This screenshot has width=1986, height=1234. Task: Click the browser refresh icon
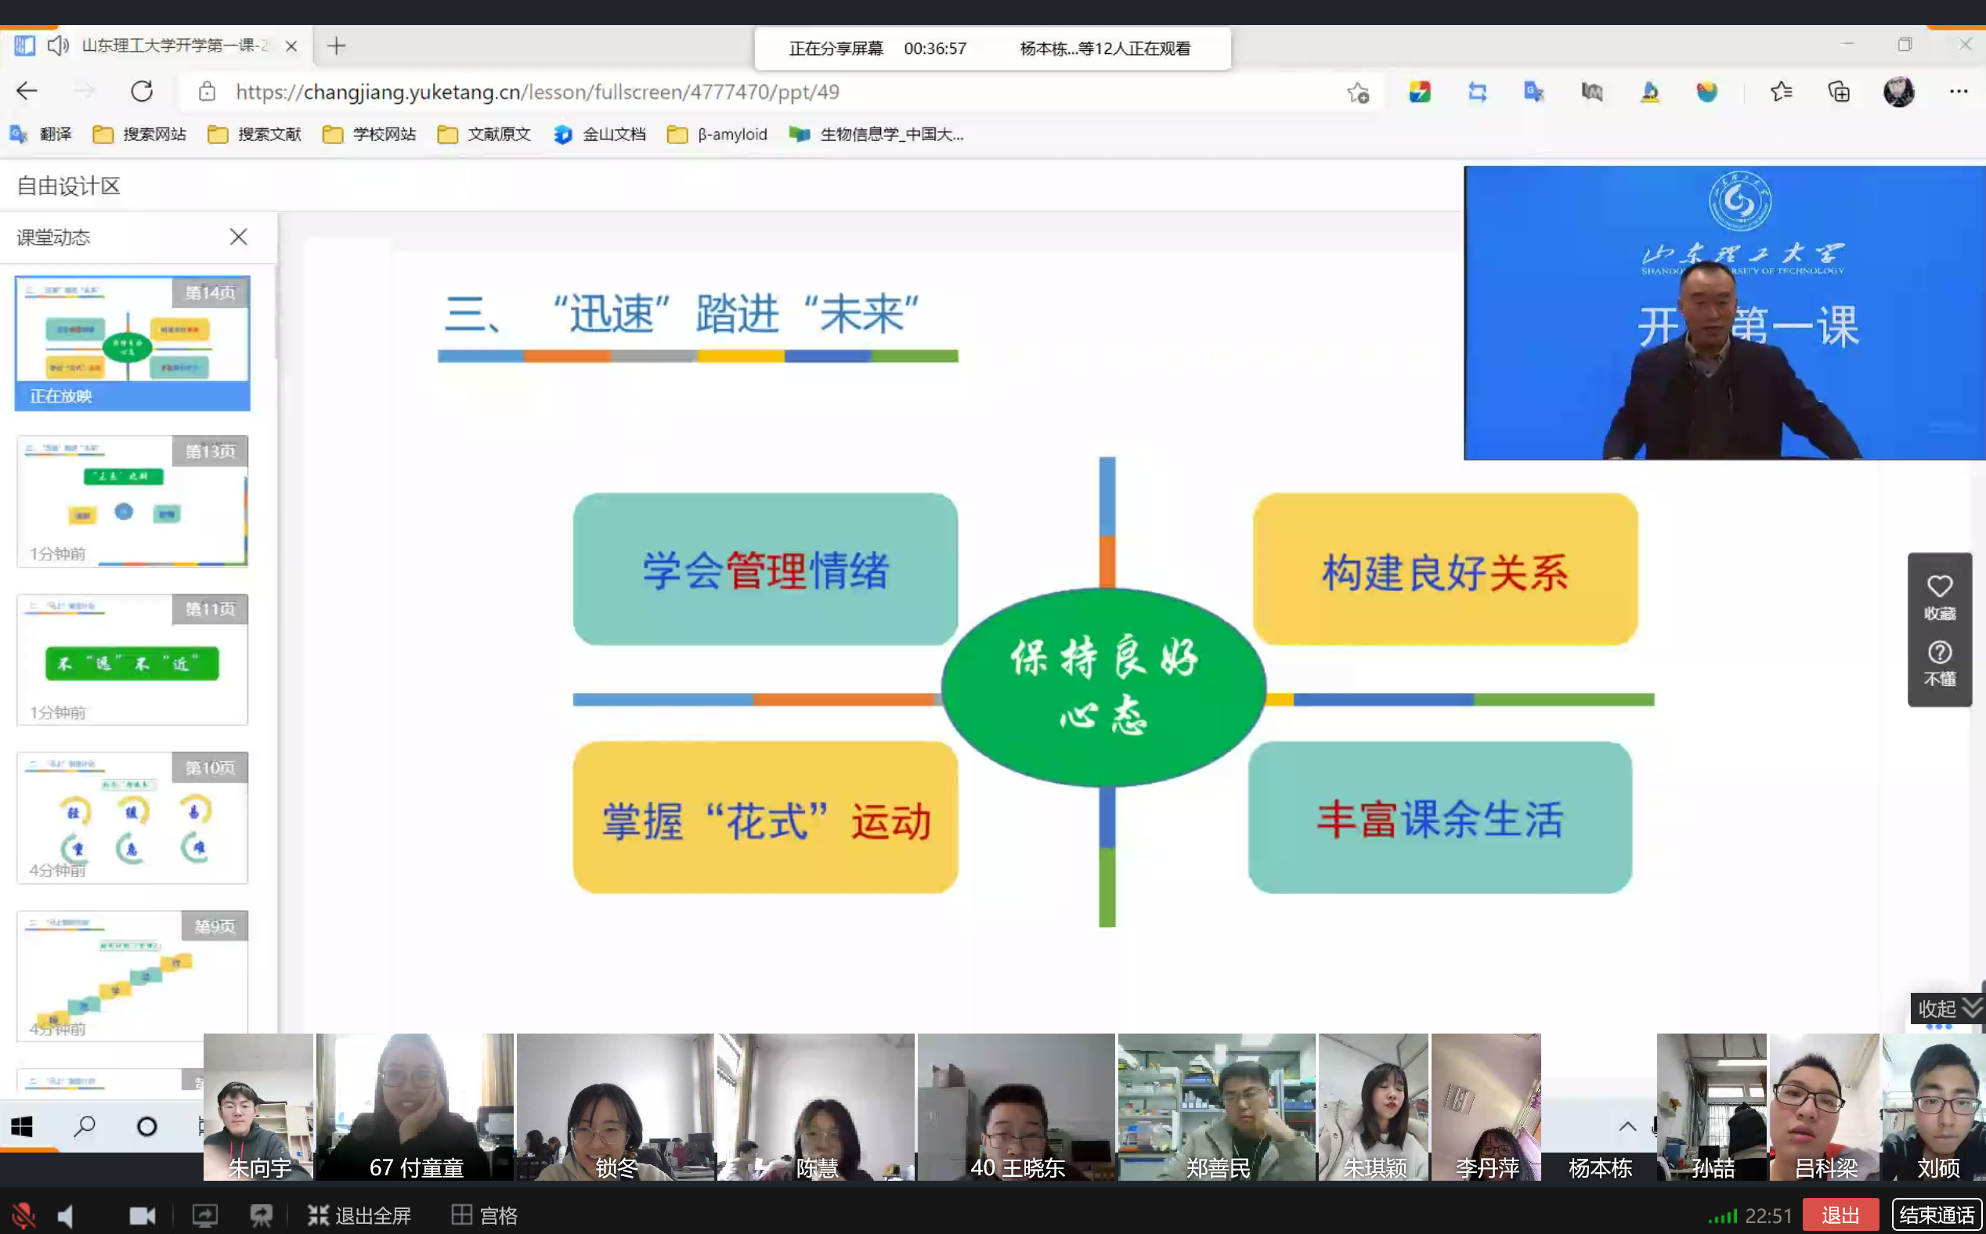coord(142,92)
